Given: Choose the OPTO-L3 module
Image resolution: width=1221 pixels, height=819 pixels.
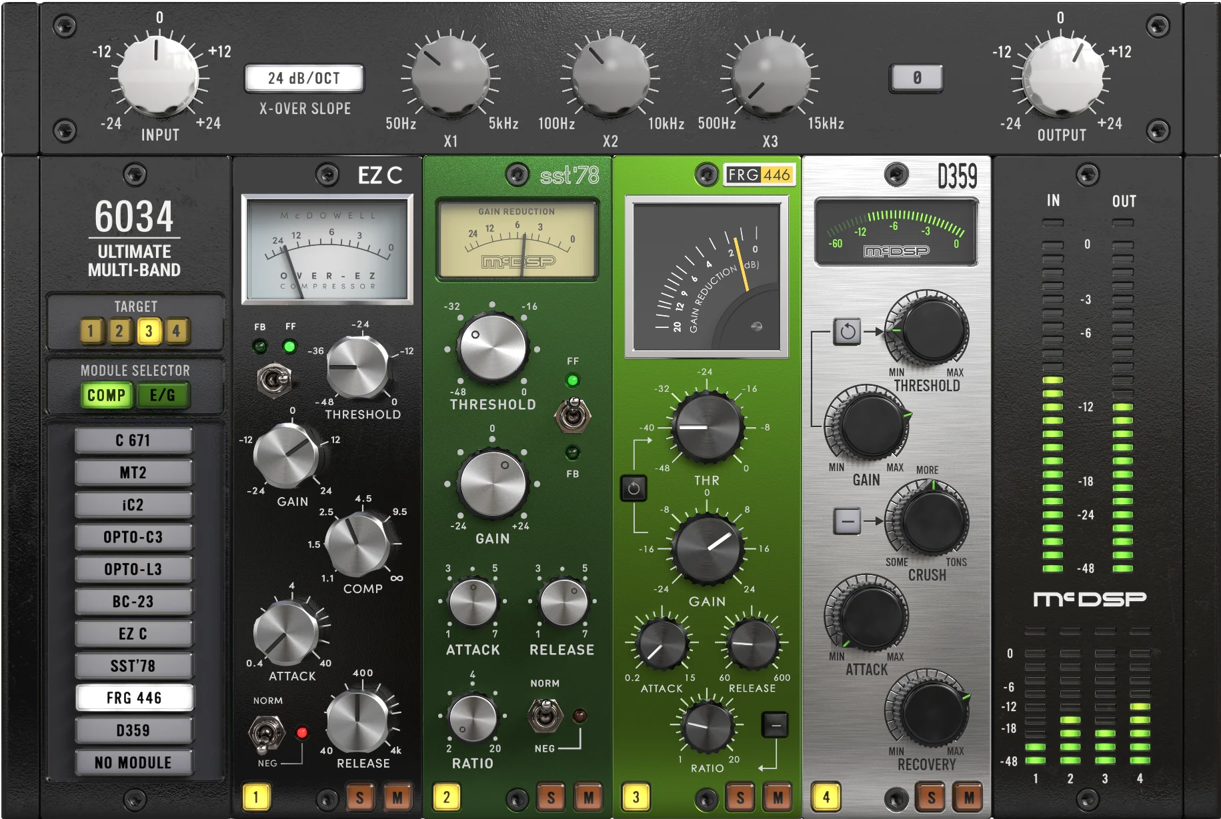Looking at the screenshot, I should 134,569.
